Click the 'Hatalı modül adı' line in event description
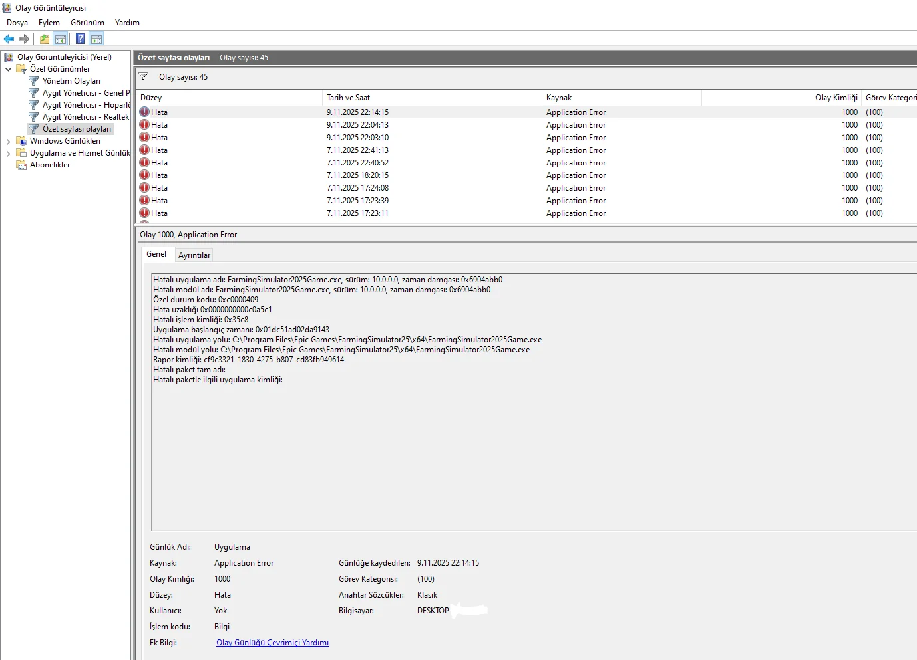Screen dimensions: 917x660 point(322,290)
